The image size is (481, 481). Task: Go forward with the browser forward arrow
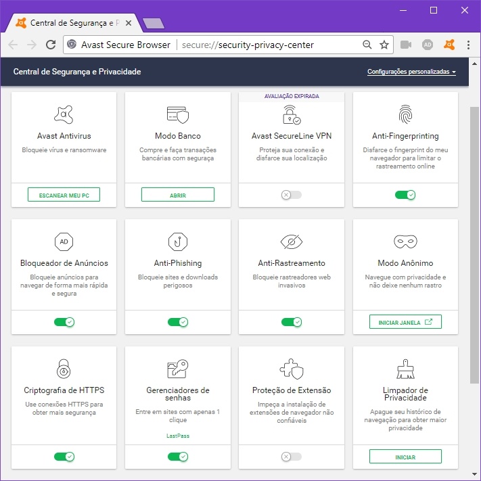pos(32,45)
